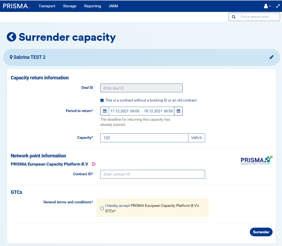Open the user account dropdown menu

(x=267, y=6)
